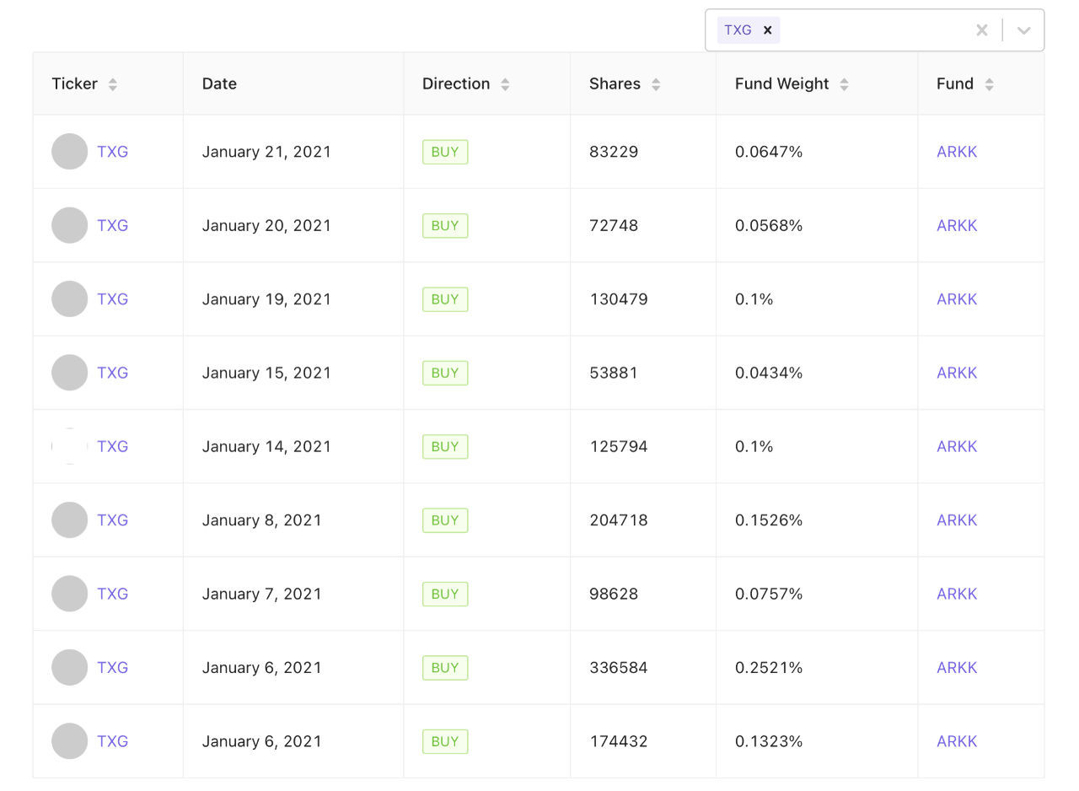Click BUY badge for January 7, 2021
The height and width of the screenshot is (791, 1079).
[444, 594]
